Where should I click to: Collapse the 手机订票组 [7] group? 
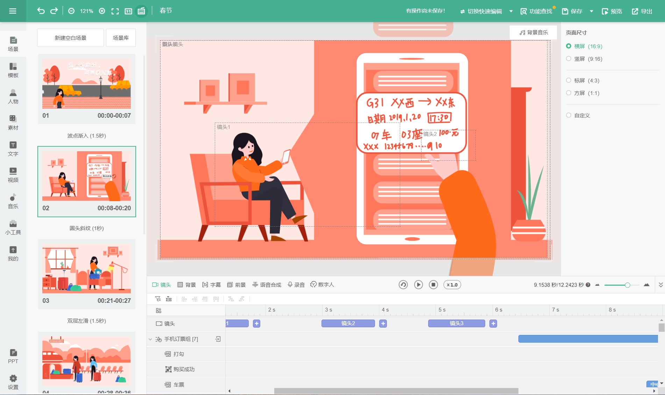(x=150, y=339)
